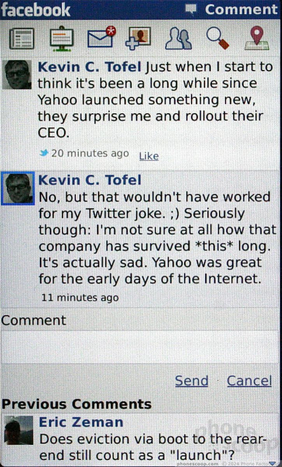Open the Wall presentation board icon
The height and width of the screenshot is (467, 282).
pos(61,39)
